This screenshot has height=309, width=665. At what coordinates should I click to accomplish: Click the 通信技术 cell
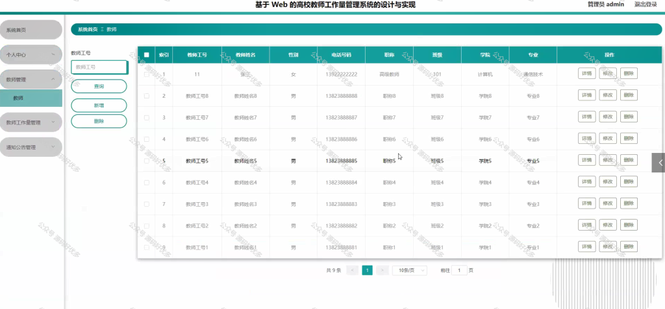point(533,74)
